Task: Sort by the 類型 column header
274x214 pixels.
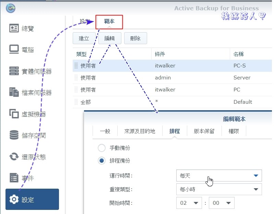Action: click(x=112, y=54)
